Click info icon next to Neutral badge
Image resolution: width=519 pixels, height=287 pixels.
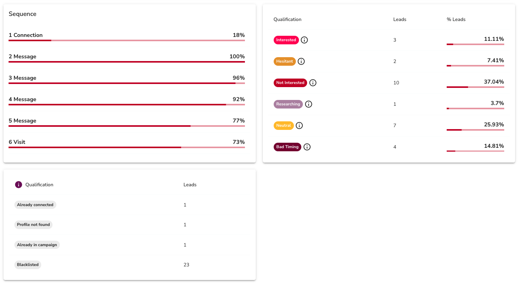299,126
